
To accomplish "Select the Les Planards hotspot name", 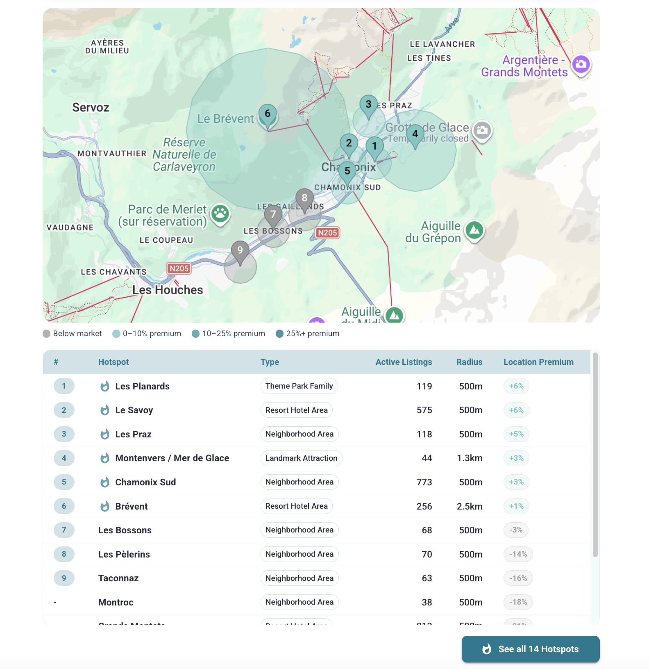I will (142, 386).
